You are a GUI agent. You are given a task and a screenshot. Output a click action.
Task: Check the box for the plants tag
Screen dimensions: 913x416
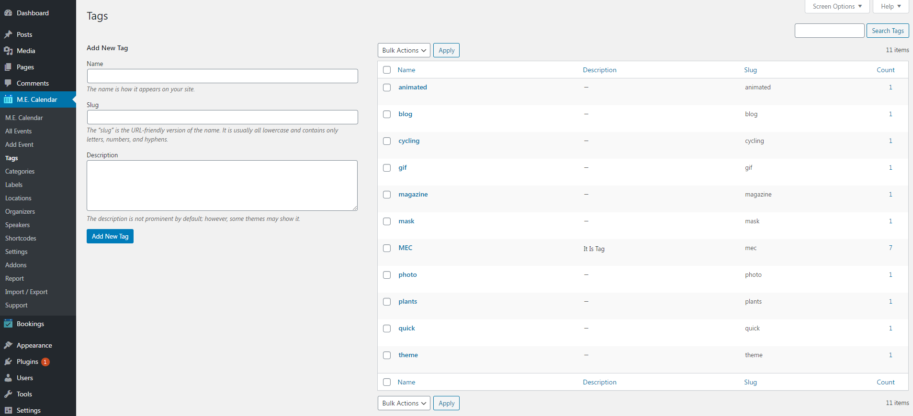[x=387, y=302]
